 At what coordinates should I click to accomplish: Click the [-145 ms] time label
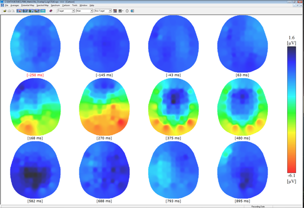coord(104,75)
